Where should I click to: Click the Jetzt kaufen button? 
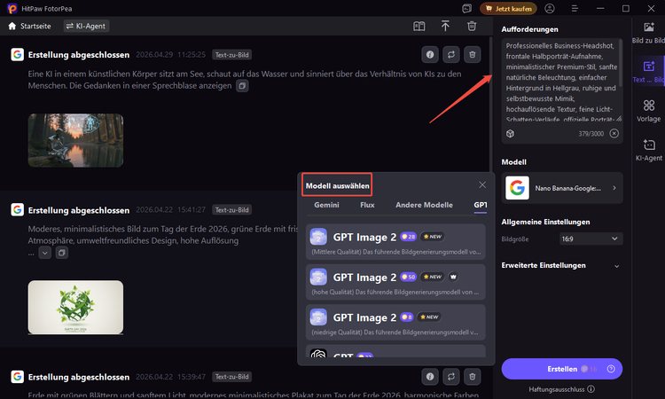pos(508,9)
